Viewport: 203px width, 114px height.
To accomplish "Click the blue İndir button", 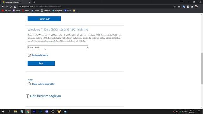I will [41, 63].
